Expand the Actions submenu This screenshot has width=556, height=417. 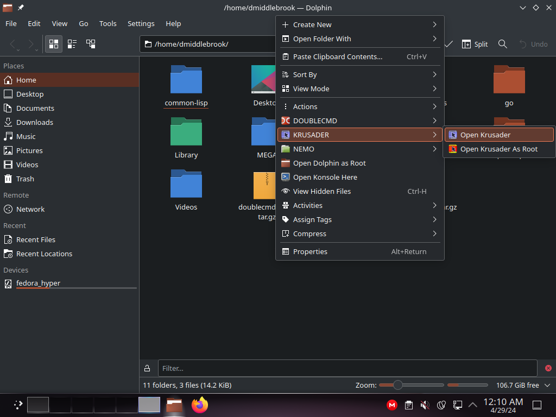click(x=359, y=107)
